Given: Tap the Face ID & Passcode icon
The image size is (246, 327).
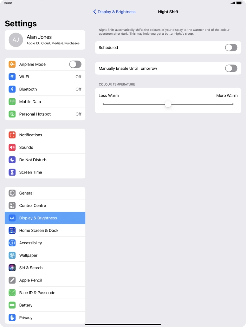Looking at the screenshot, I should coord(12,293).
